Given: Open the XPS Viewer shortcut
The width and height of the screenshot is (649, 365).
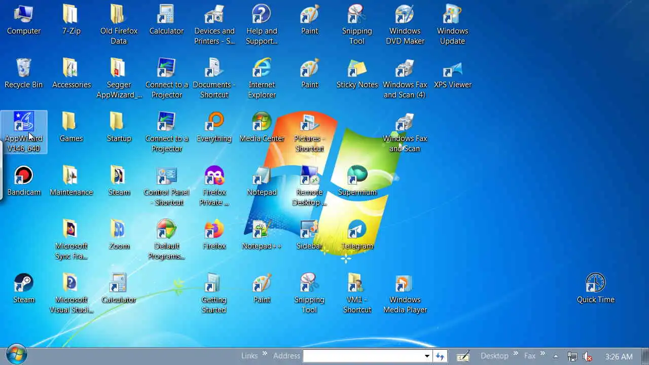Looking at the screenshot, I should pos(453,74).
